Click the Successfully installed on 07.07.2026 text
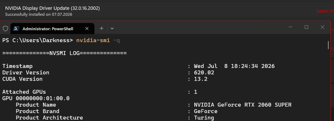 click(39, 14)
